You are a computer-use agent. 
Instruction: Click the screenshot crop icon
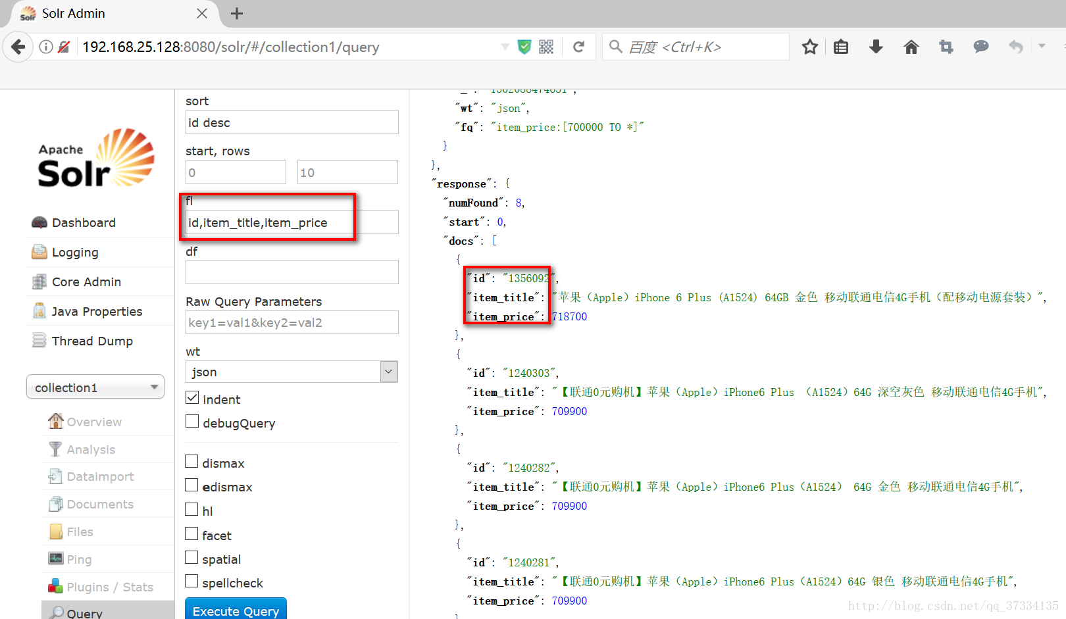coord(946,47)
